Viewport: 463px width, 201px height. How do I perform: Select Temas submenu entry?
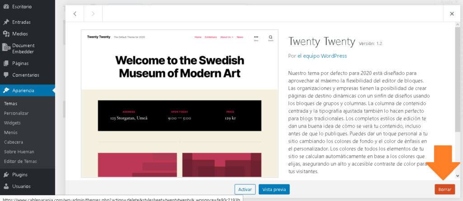coord(11,104)
